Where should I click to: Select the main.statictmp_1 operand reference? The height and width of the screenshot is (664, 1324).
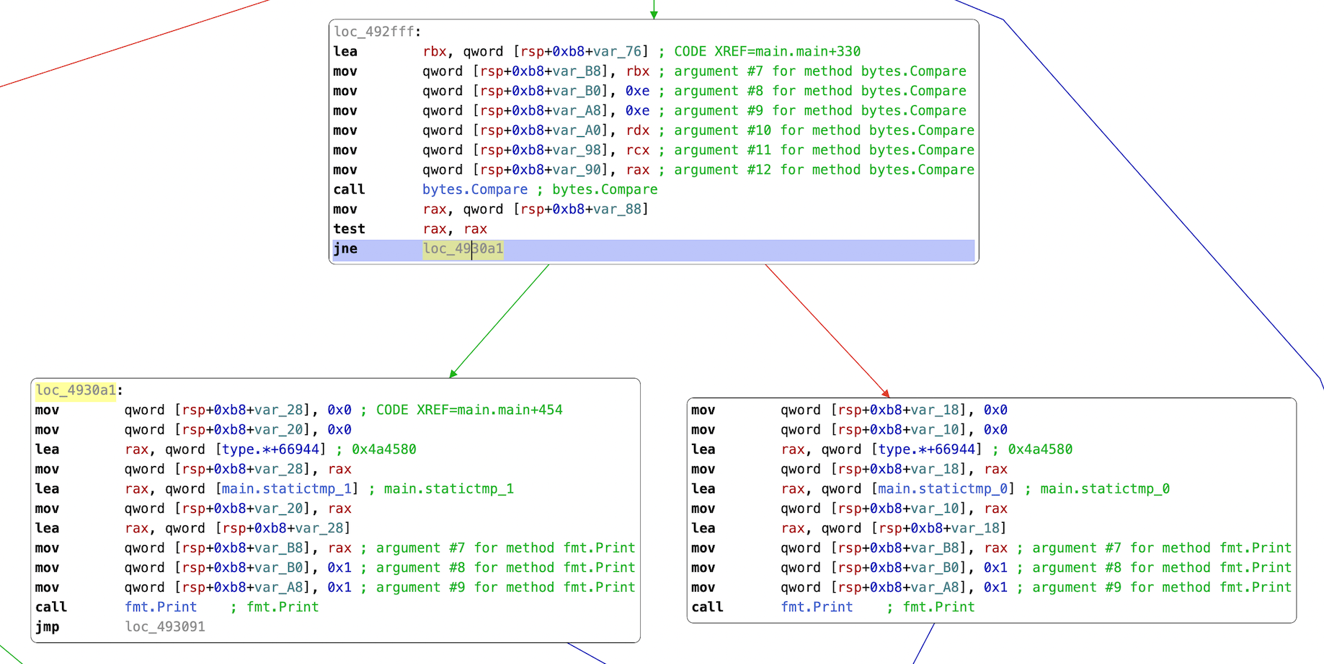click(287, 489)
